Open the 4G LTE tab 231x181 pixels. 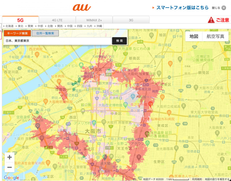point(57,20)
